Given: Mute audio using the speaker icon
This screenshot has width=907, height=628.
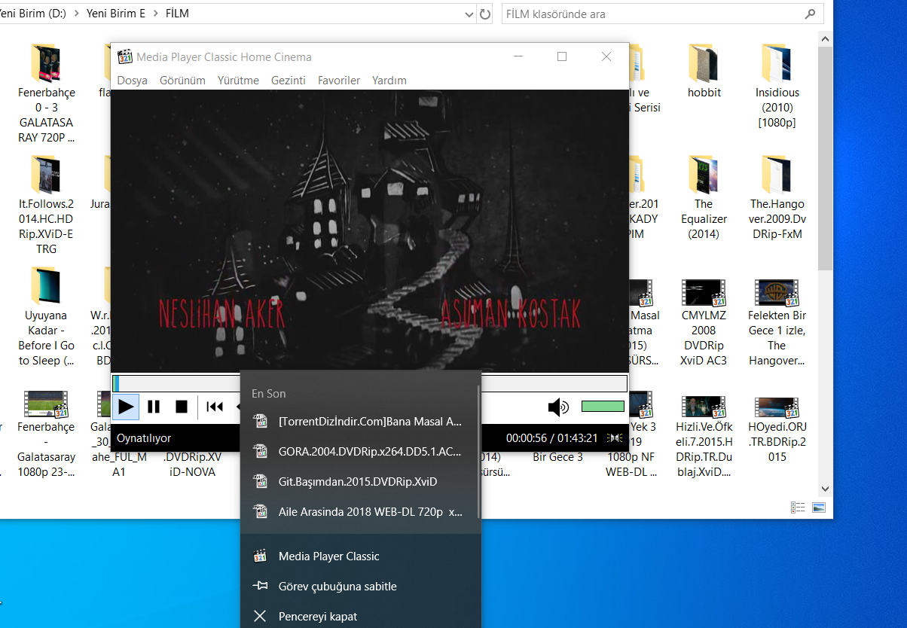Looking at the screenshot, I should click(558, 407).
